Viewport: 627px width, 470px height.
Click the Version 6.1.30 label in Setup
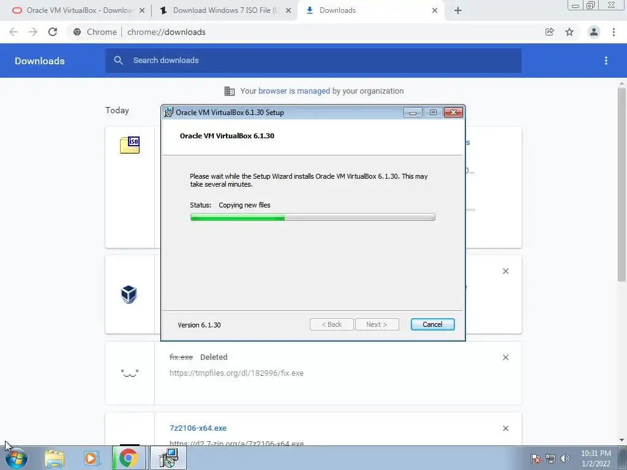199,325
